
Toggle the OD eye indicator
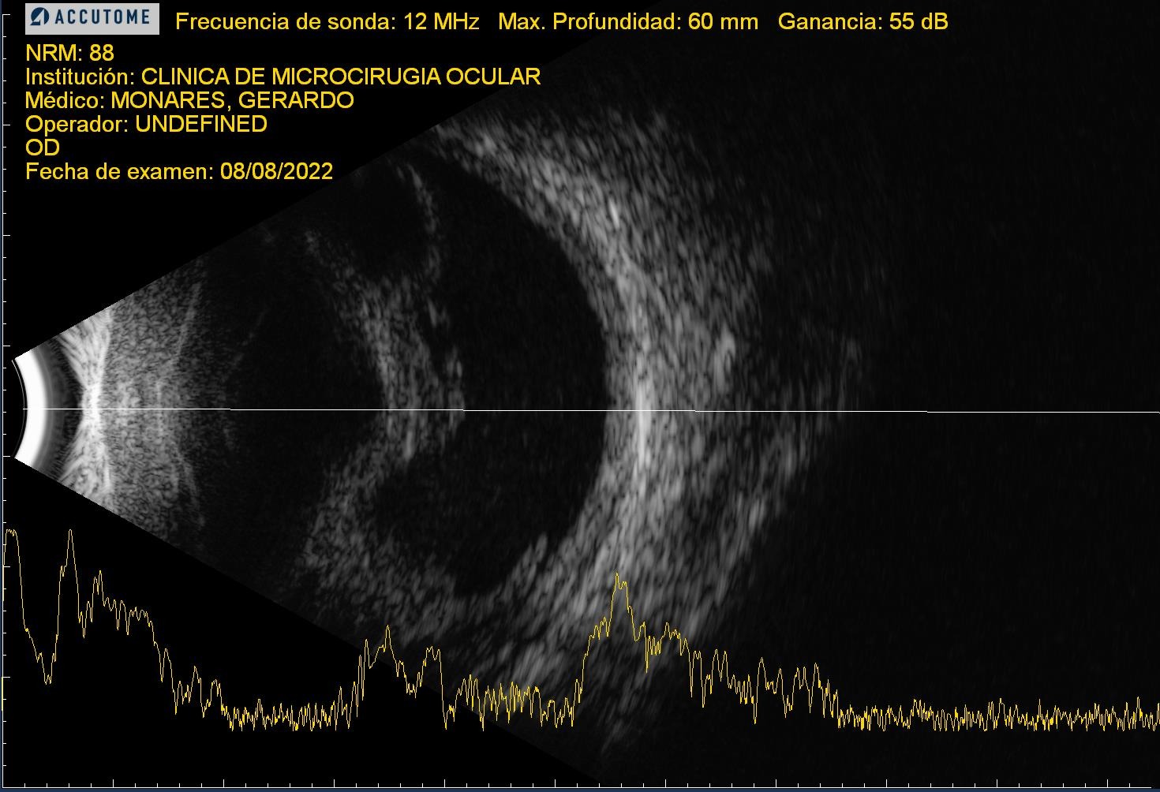point(43,148)
